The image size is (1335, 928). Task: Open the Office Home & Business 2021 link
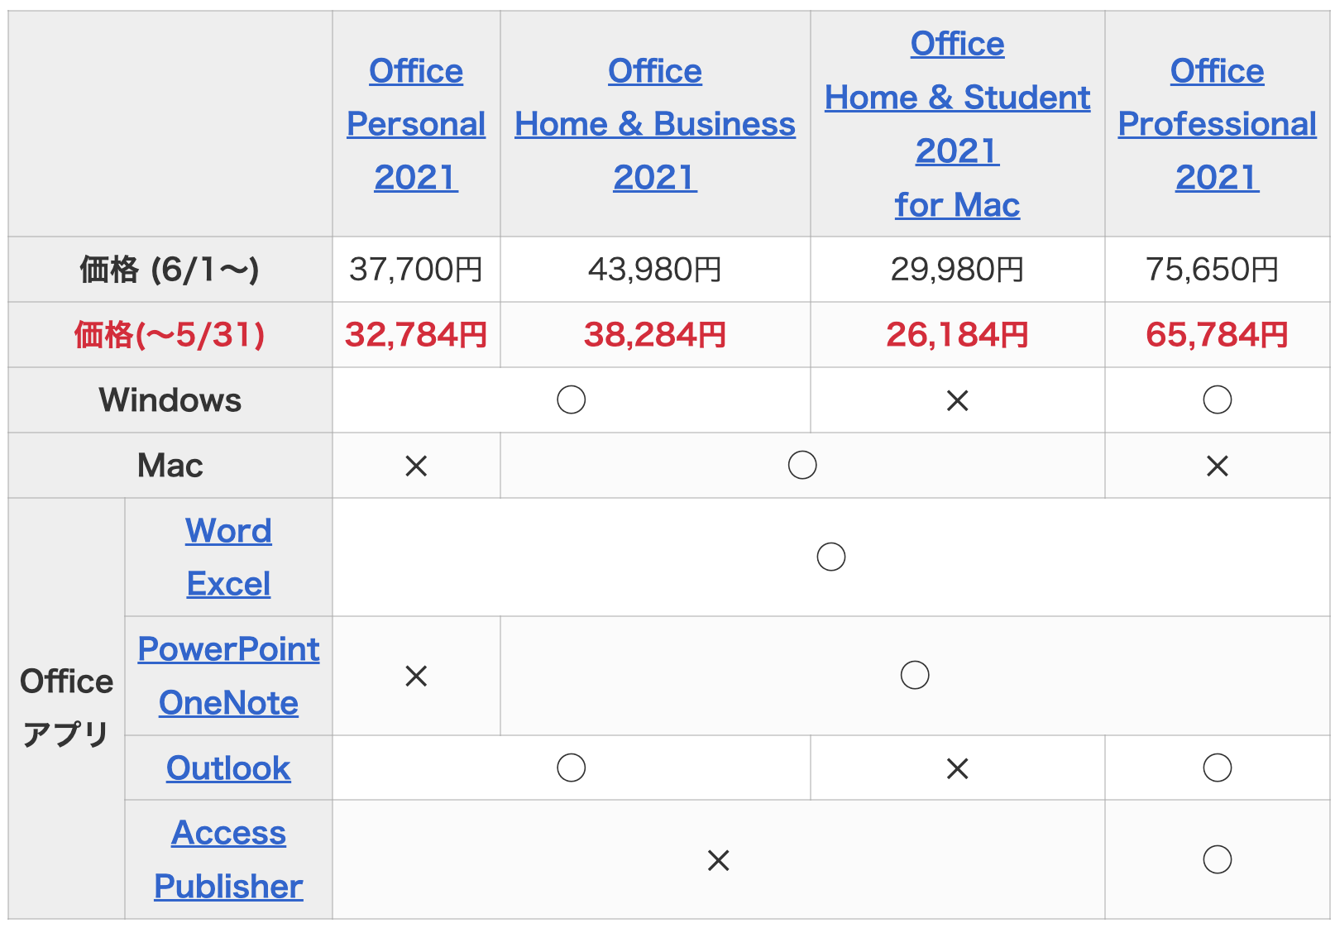click(x=655, y=124)
